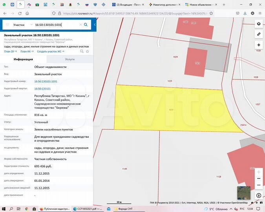265x212 pixels.
Task: Show hidden system tray icons
Action: coord(231,209)
